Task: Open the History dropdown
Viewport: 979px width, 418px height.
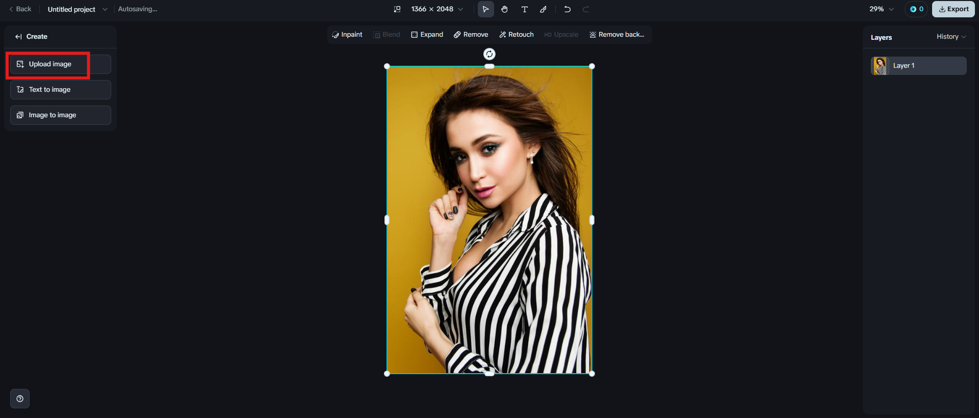Action: (951, 37)
